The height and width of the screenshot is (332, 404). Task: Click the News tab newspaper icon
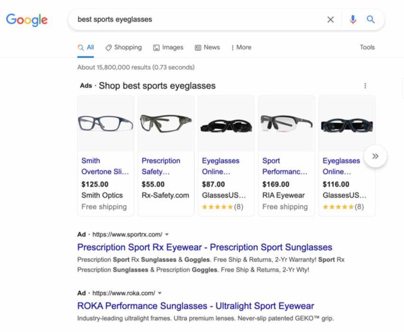[x=198, y=47]
